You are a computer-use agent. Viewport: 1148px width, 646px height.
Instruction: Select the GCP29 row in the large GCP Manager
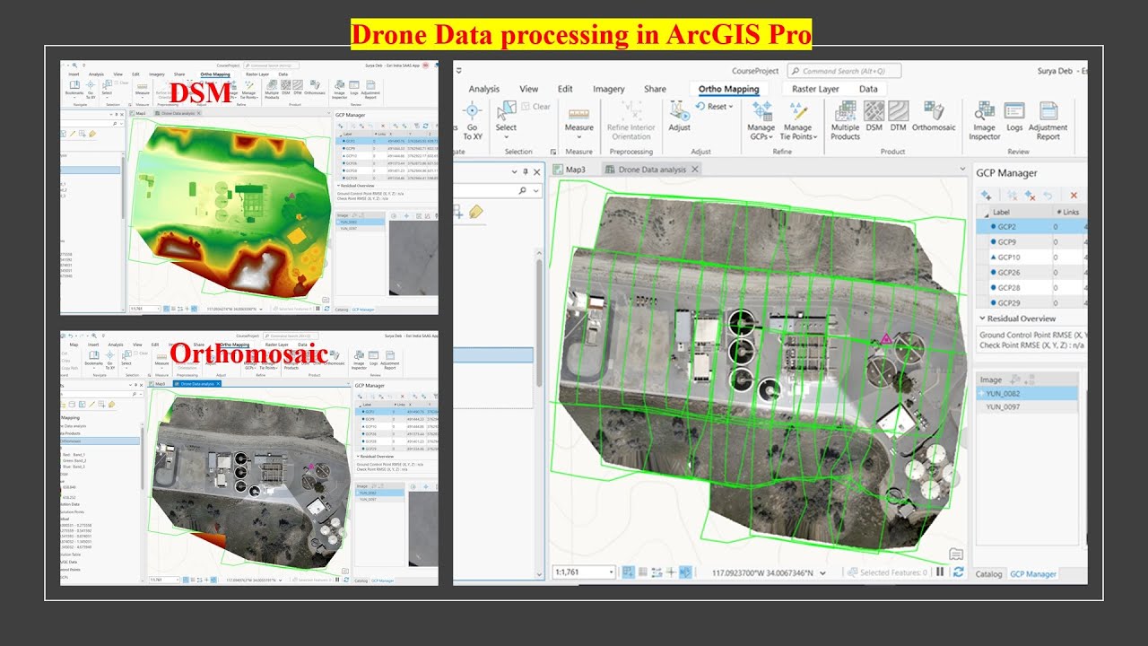pyautogui.click(x=1031, y=302)
